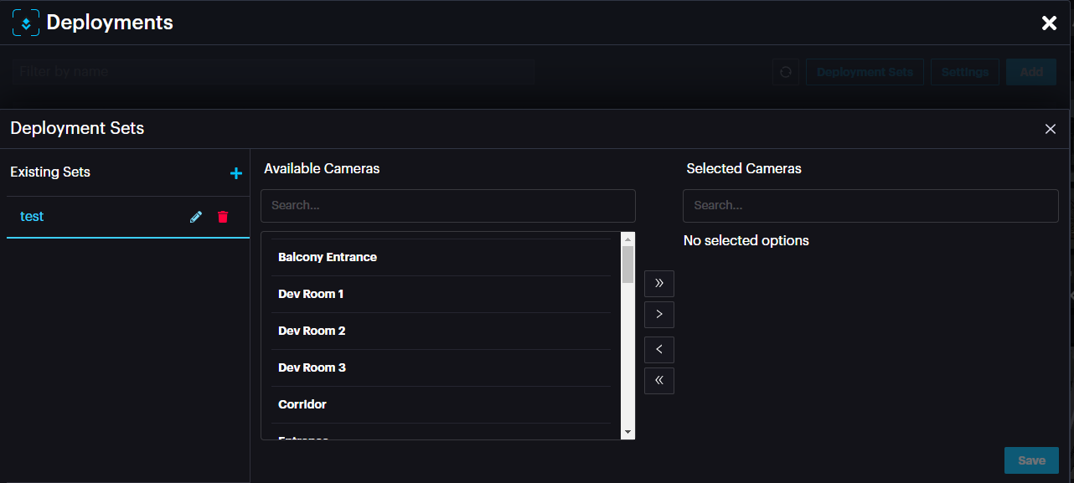Remove all cameras from selected list
Image resolution: width=1074 pixels, height=483 pixels.
point(658,381)
